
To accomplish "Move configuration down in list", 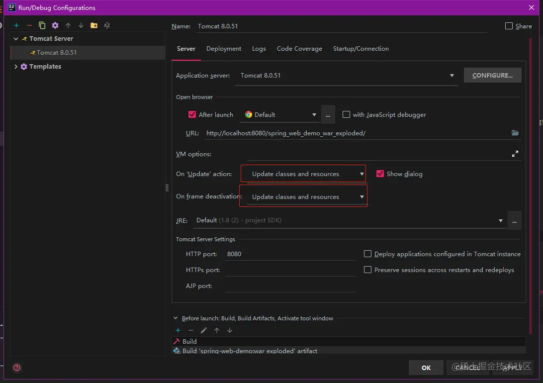I will (x=81, y=25).
